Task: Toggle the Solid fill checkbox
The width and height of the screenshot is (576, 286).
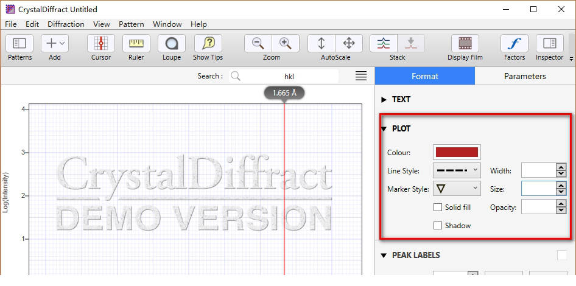Action: click(438, 208)
